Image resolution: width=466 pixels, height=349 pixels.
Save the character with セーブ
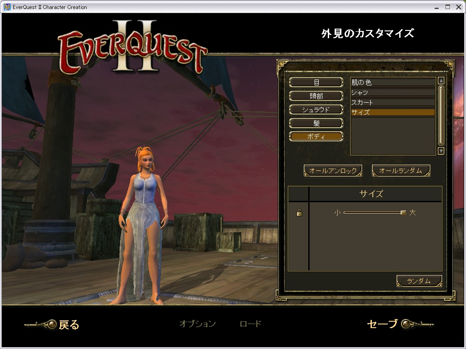coord(400,324)
